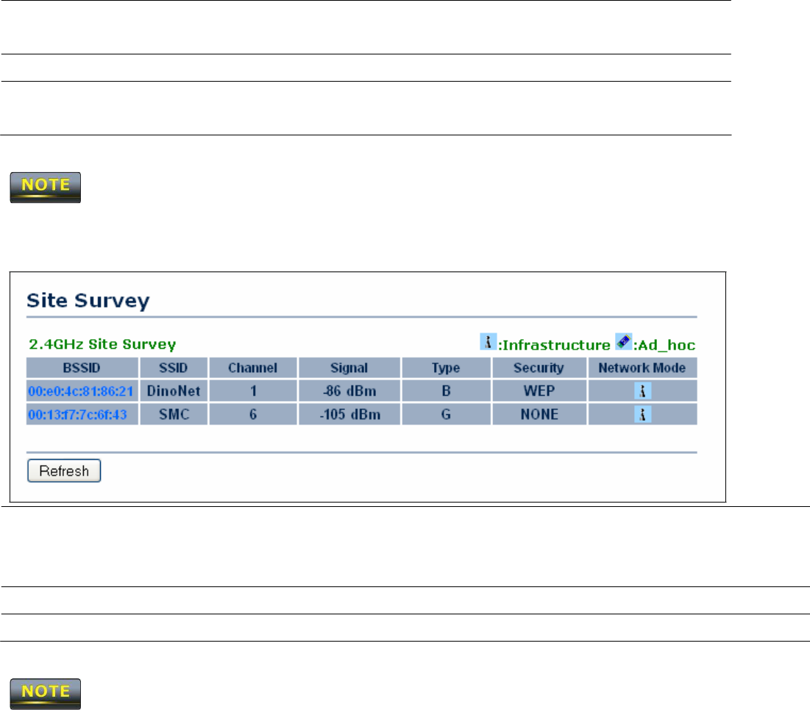Click the :Infrastructure legend text
The width and height of the screenshot is (810, 710).
pyautogui.click(x=554, y=345)
